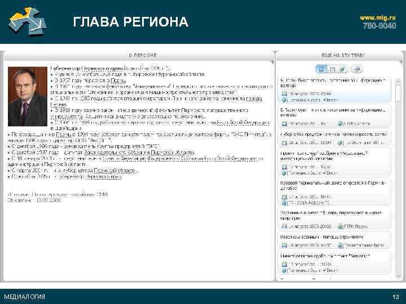The image size is (406, 304).
Task: Open news card about терминальный центр in Перми
Action: [x=334, y=193]
